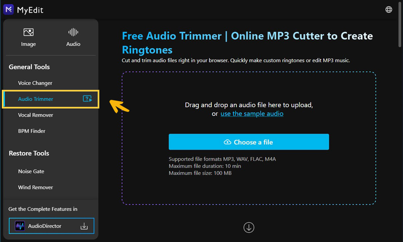
Task: Change language using the globe icon
Action: [x=388, y=9]
